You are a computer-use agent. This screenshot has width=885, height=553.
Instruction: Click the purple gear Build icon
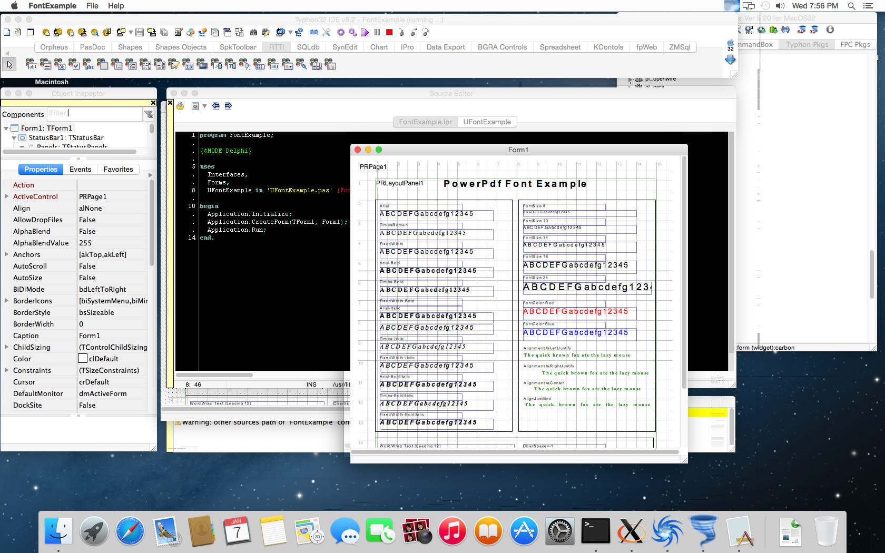pos(341,32)
